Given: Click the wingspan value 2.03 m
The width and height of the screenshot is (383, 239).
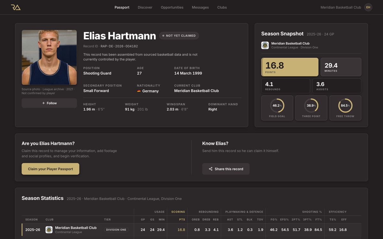Looking at the screenshot, I should (172, 109).
